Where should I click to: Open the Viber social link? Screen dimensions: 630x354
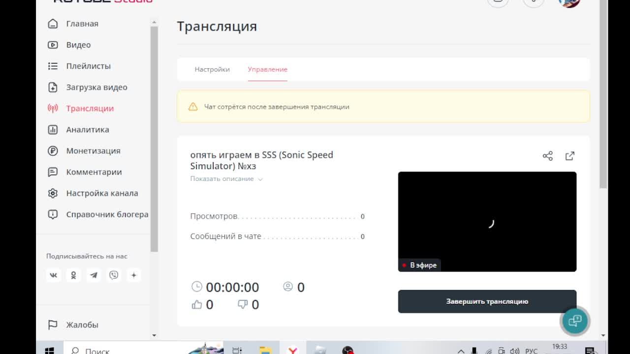[x=114, y=275]
